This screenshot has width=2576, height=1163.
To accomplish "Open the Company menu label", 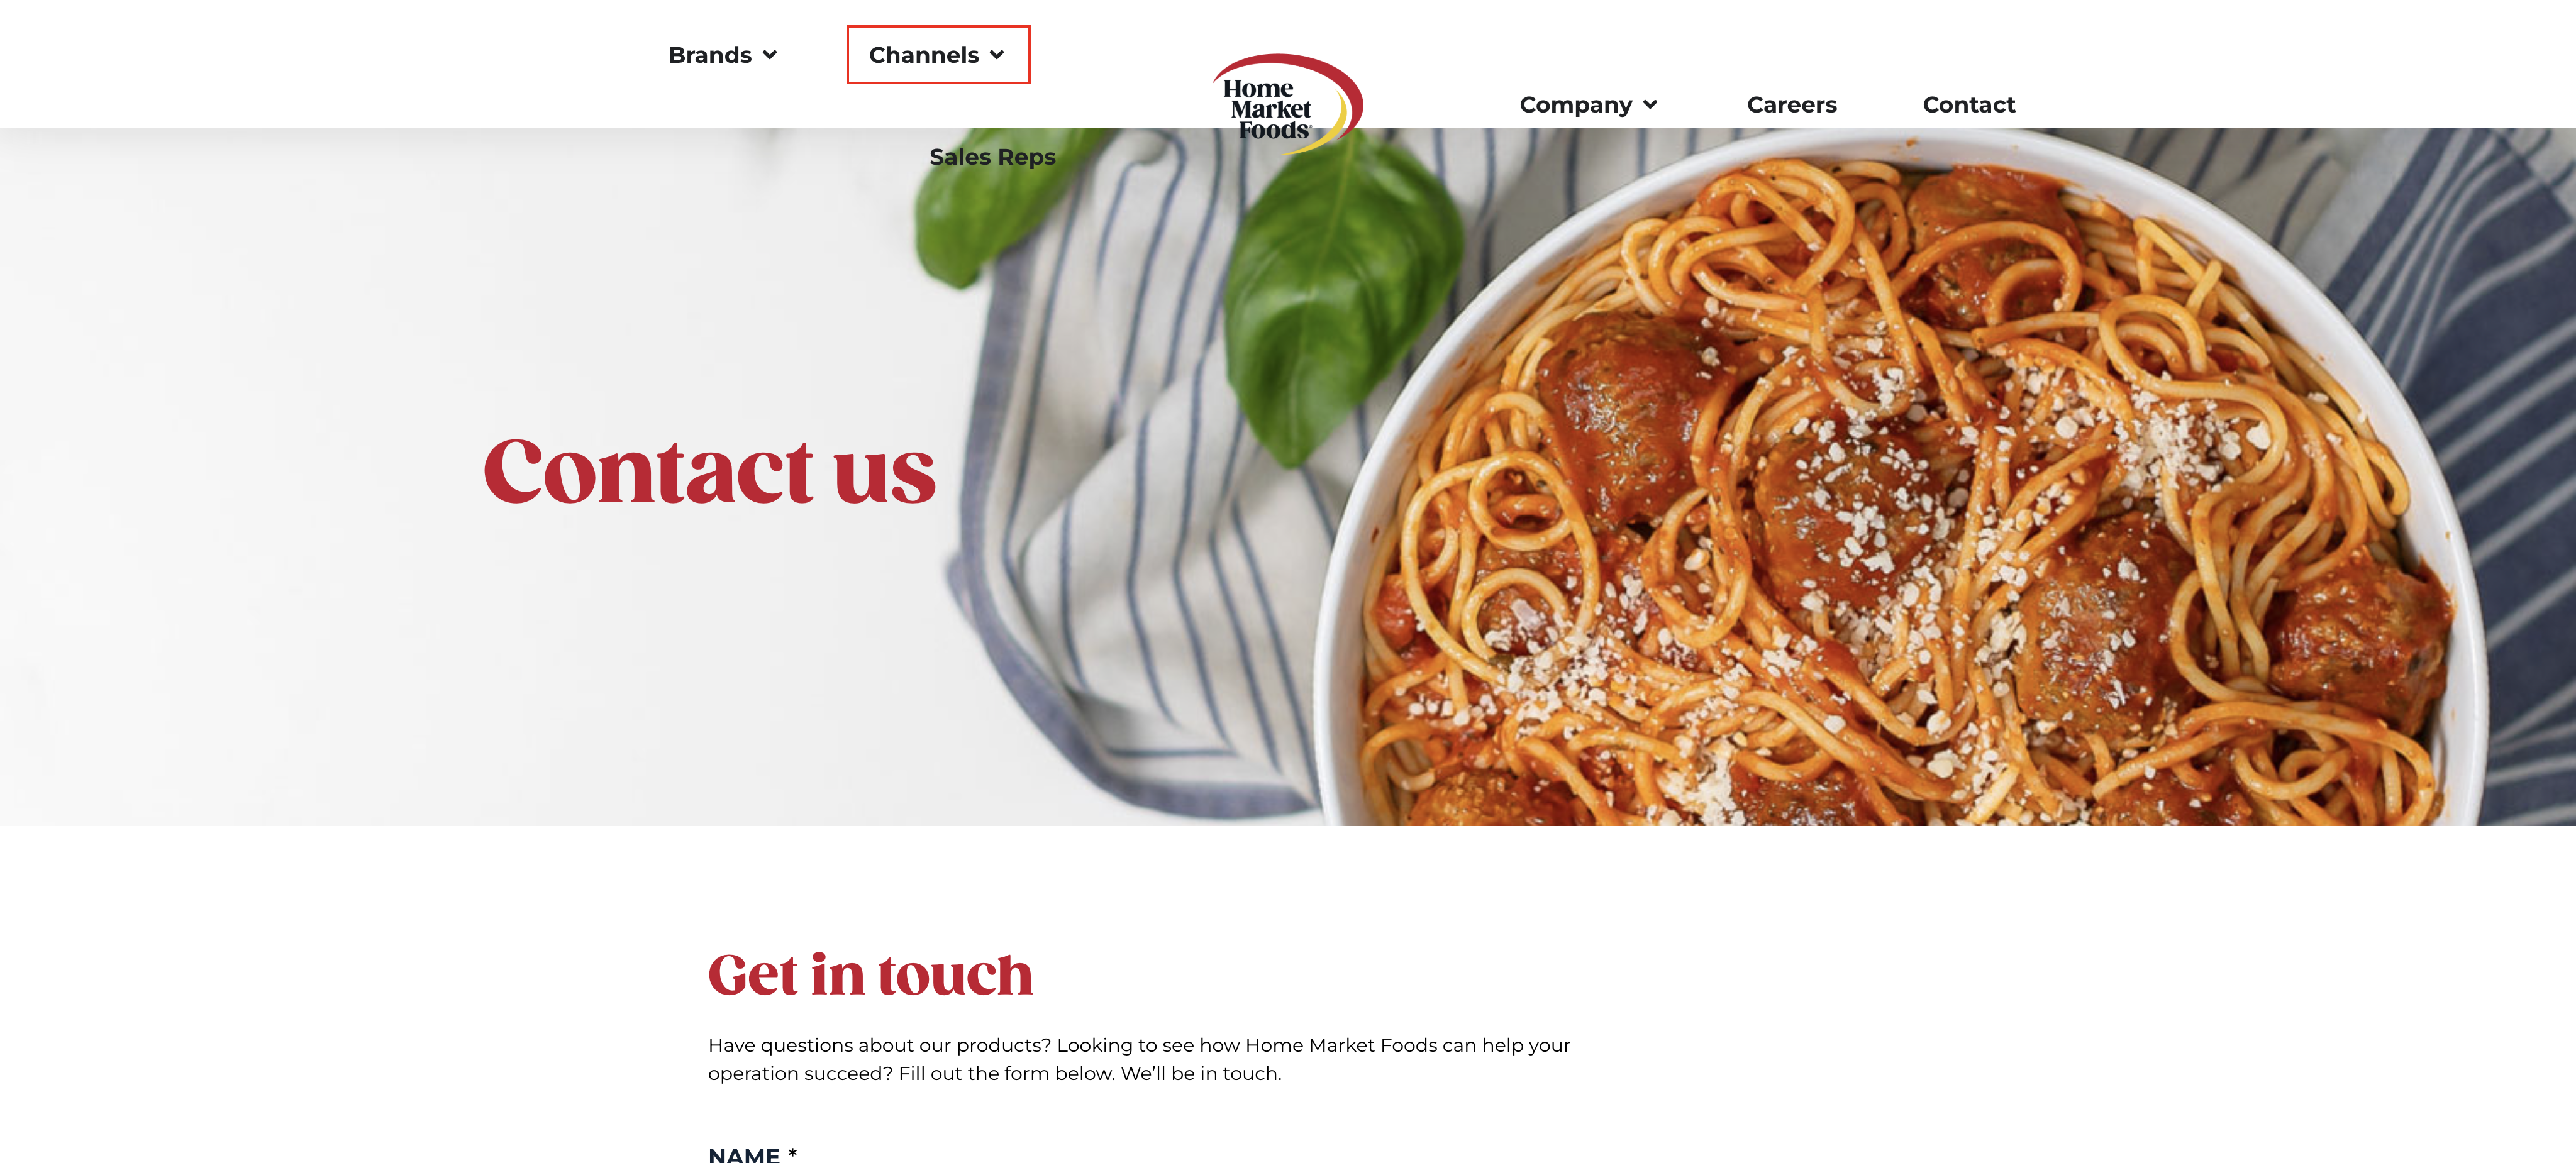I will click(1576, 105).
